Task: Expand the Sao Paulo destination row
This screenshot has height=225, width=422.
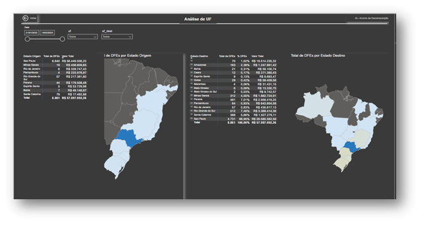Action: (x=192, y=119)
